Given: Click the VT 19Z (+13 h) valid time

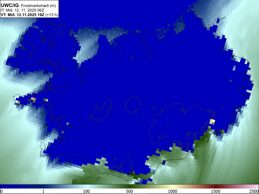Looking at the screenshot, I should coord(29,15).
